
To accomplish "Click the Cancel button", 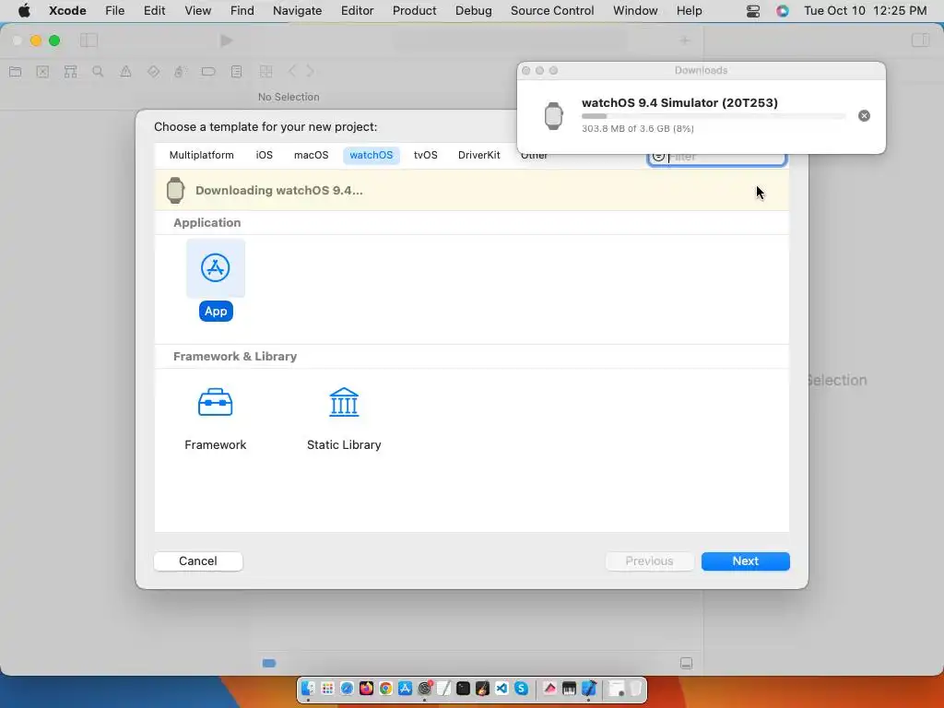I will (198, 560).
